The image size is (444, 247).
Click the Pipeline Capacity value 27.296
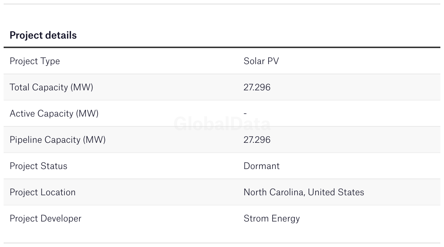(x=257, y=140)
